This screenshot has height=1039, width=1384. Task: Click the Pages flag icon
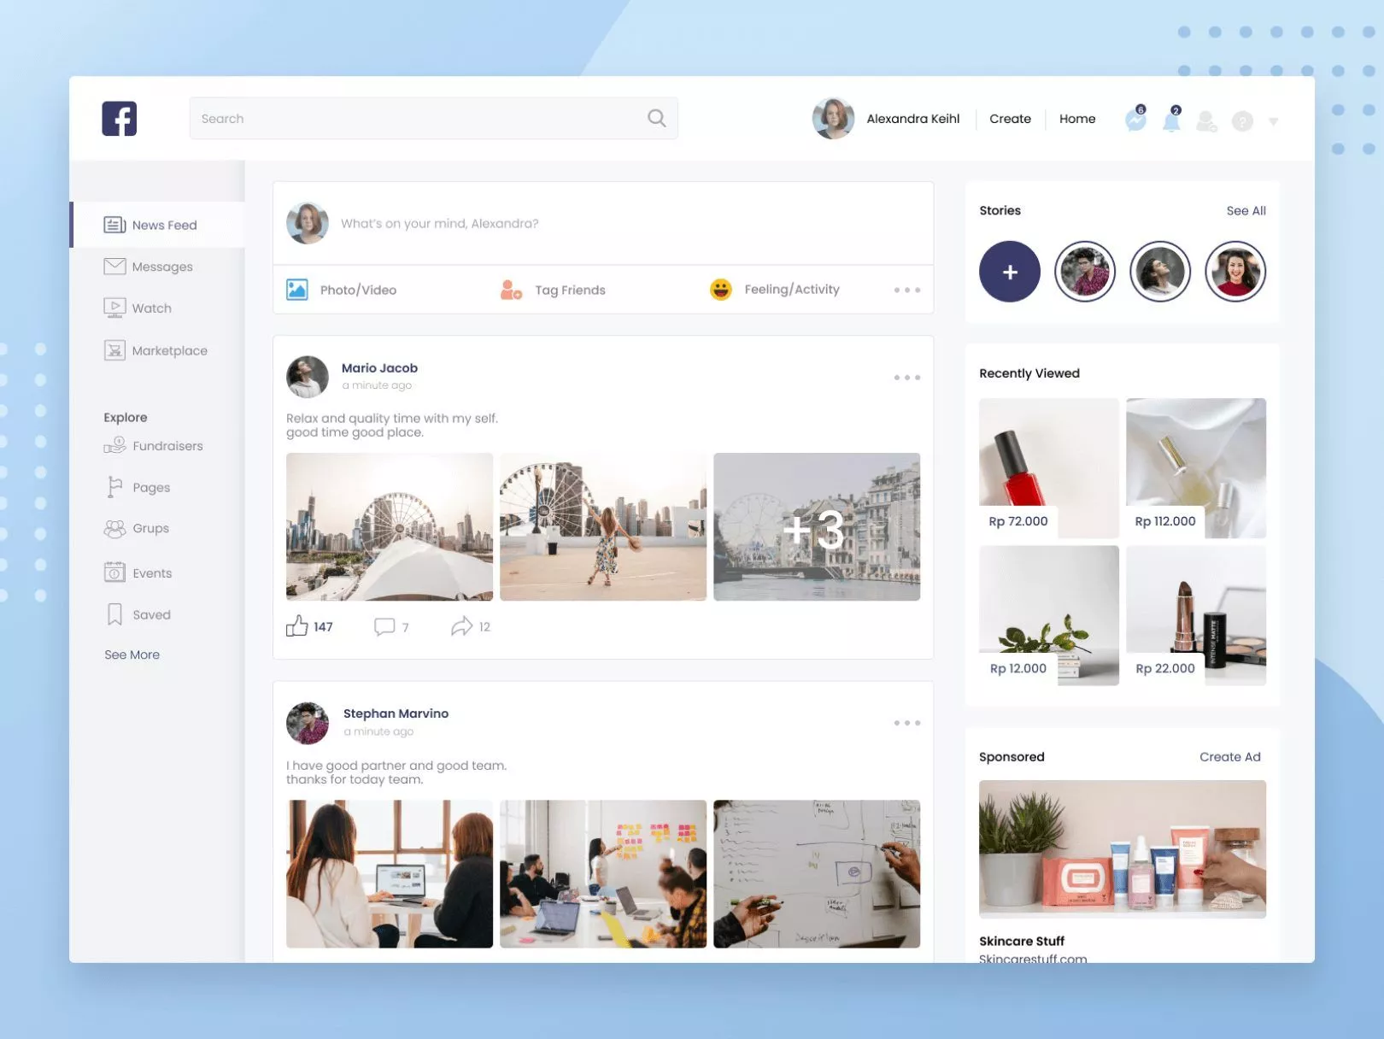tap(114, 487)
